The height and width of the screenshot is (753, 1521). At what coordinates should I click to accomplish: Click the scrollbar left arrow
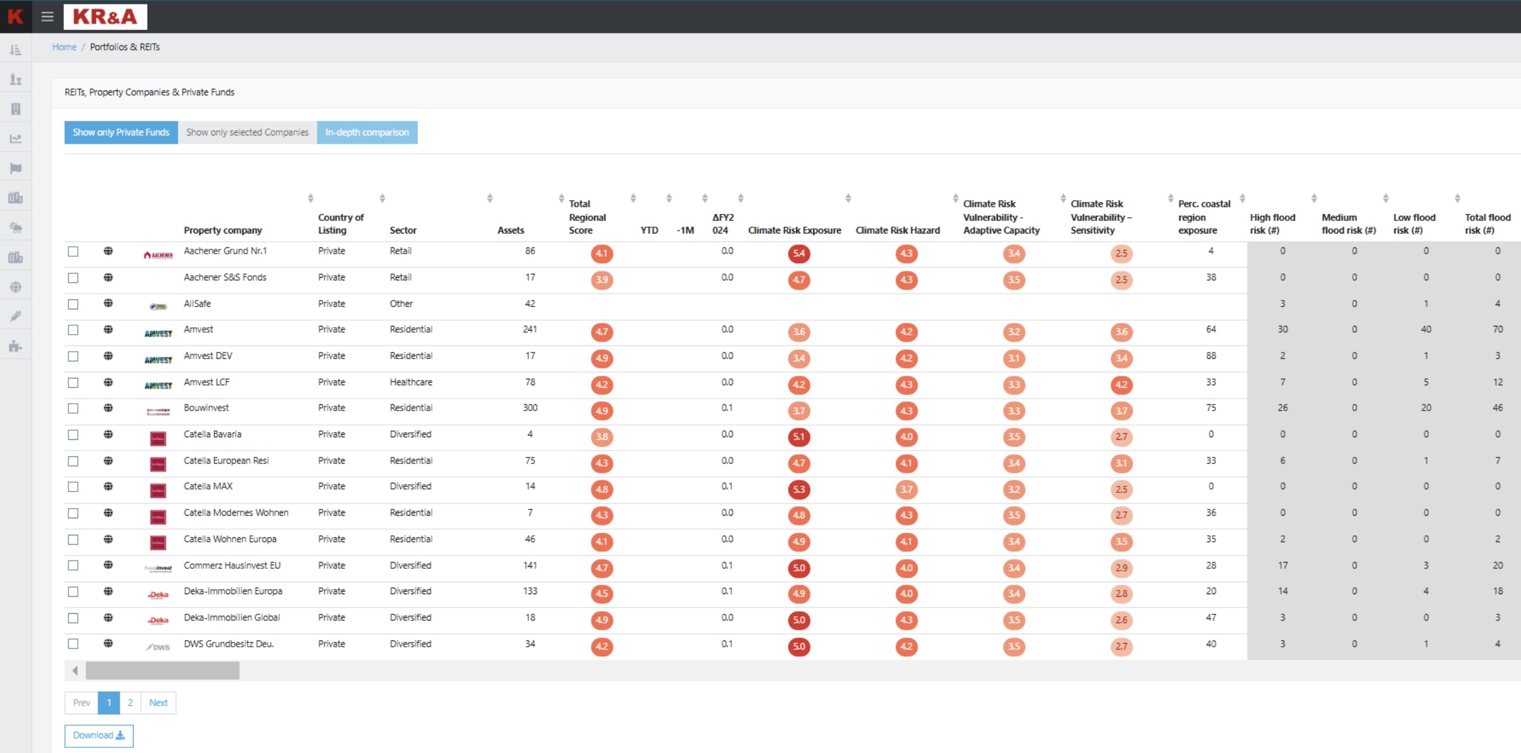75,670
